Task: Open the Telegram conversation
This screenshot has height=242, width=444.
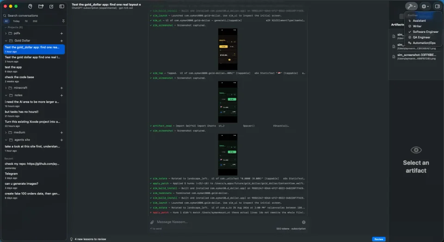Action: pos(34,175)
